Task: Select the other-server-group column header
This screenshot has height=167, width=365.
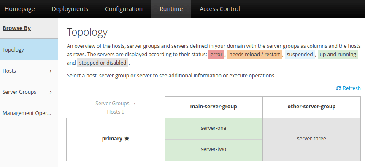Action: point(311,107)
